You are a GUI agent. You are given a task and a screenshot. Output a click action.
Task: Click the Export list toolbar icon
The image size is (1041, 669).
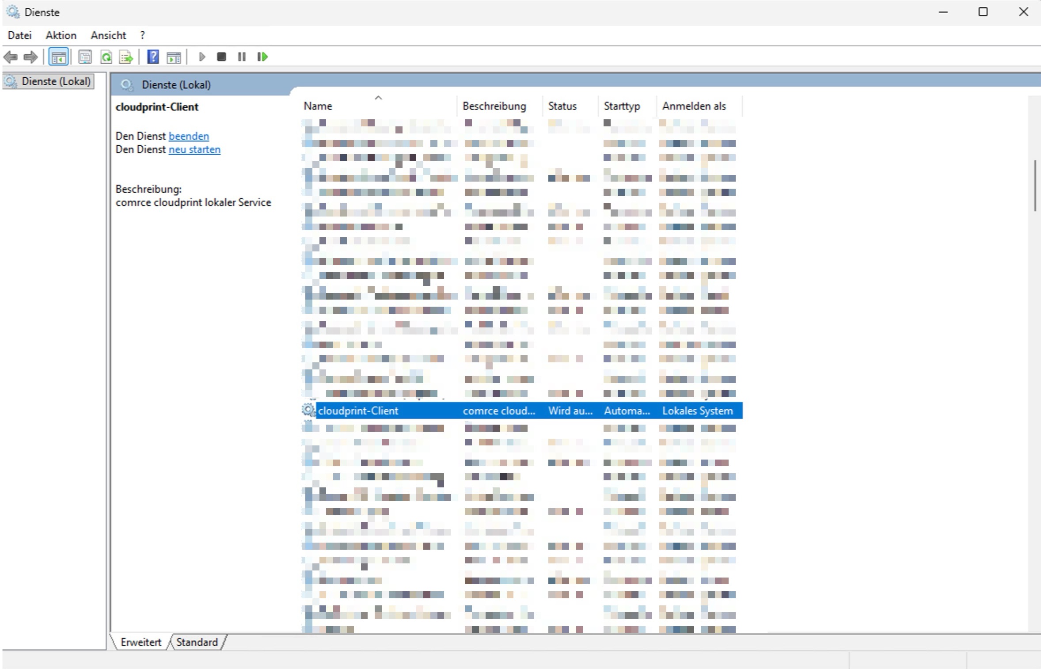pos(126,57)
